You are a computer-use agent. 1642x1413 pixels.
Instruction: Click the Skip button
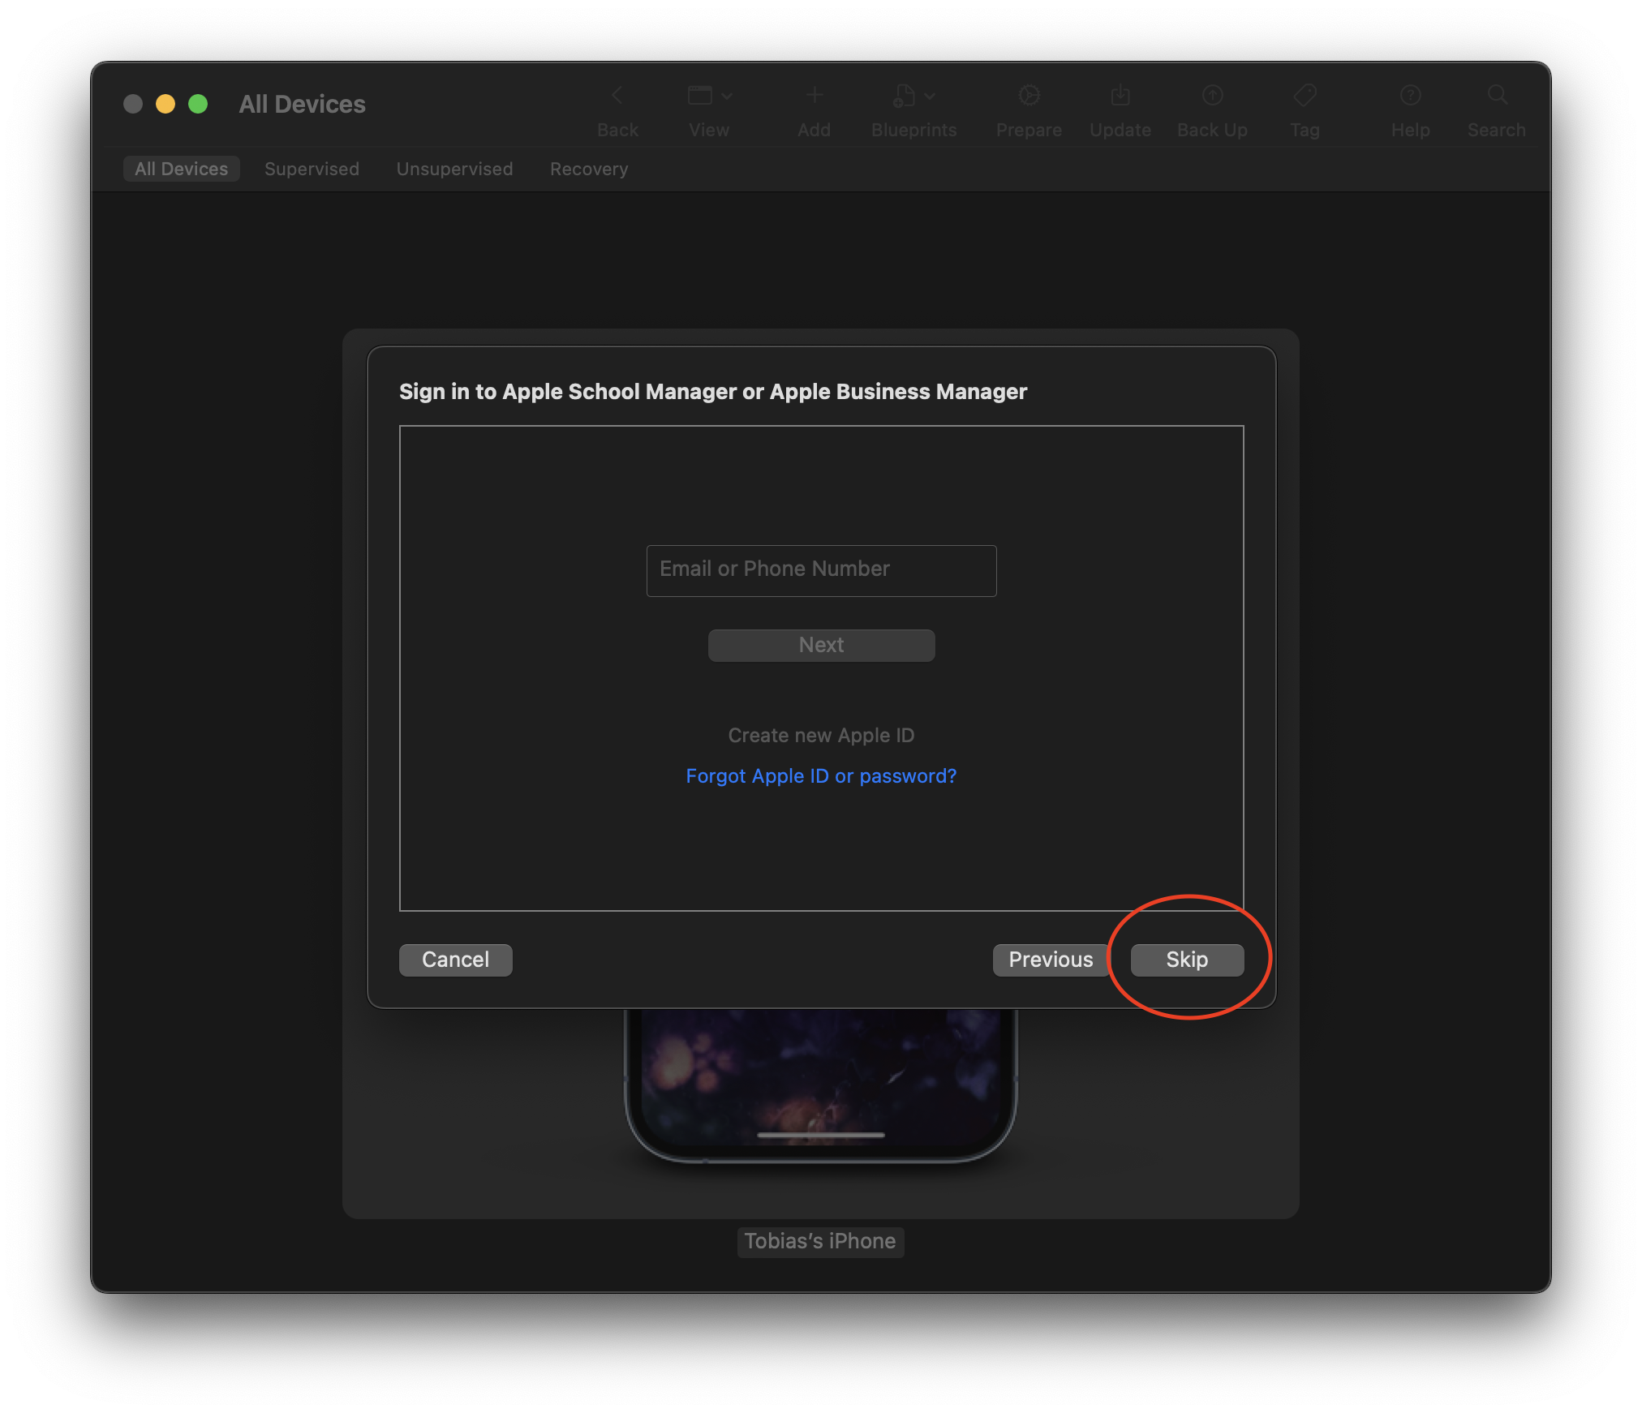pyautogui.click(x=1185, y=960)
